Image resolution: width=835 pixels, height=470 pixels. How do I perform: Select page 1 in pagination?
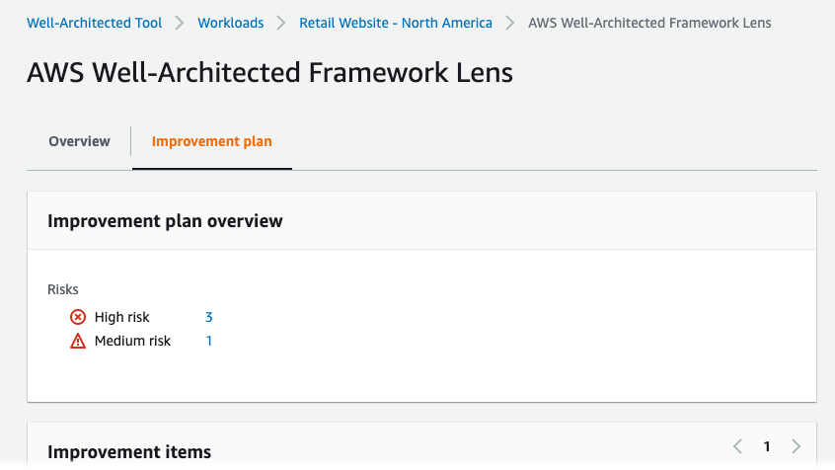[x=767, y=446]
